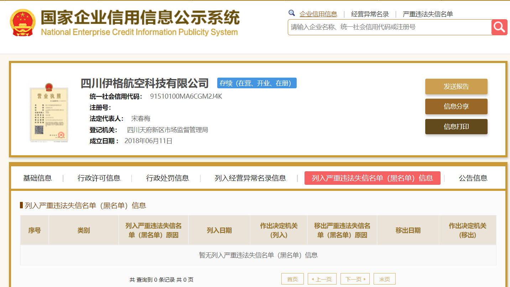Click the company name 四川伊格航空科技有限公司

pos(145,83)
